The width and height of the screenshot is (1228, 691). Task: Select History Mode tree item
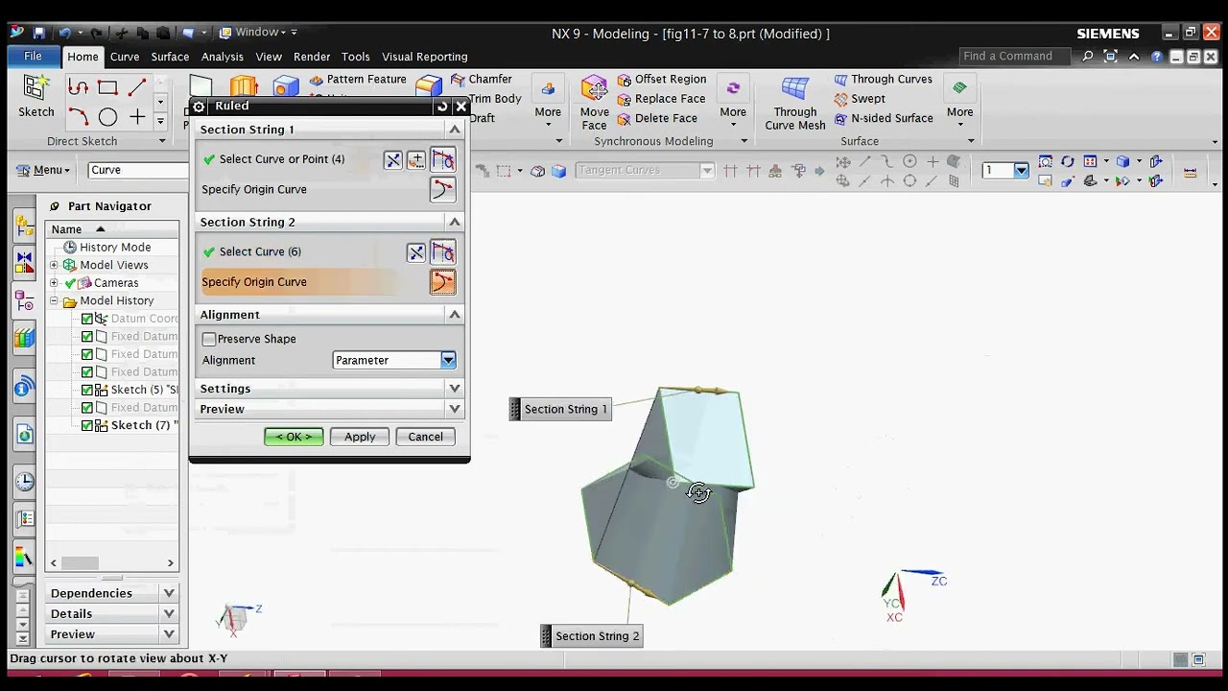click(115, 248)
